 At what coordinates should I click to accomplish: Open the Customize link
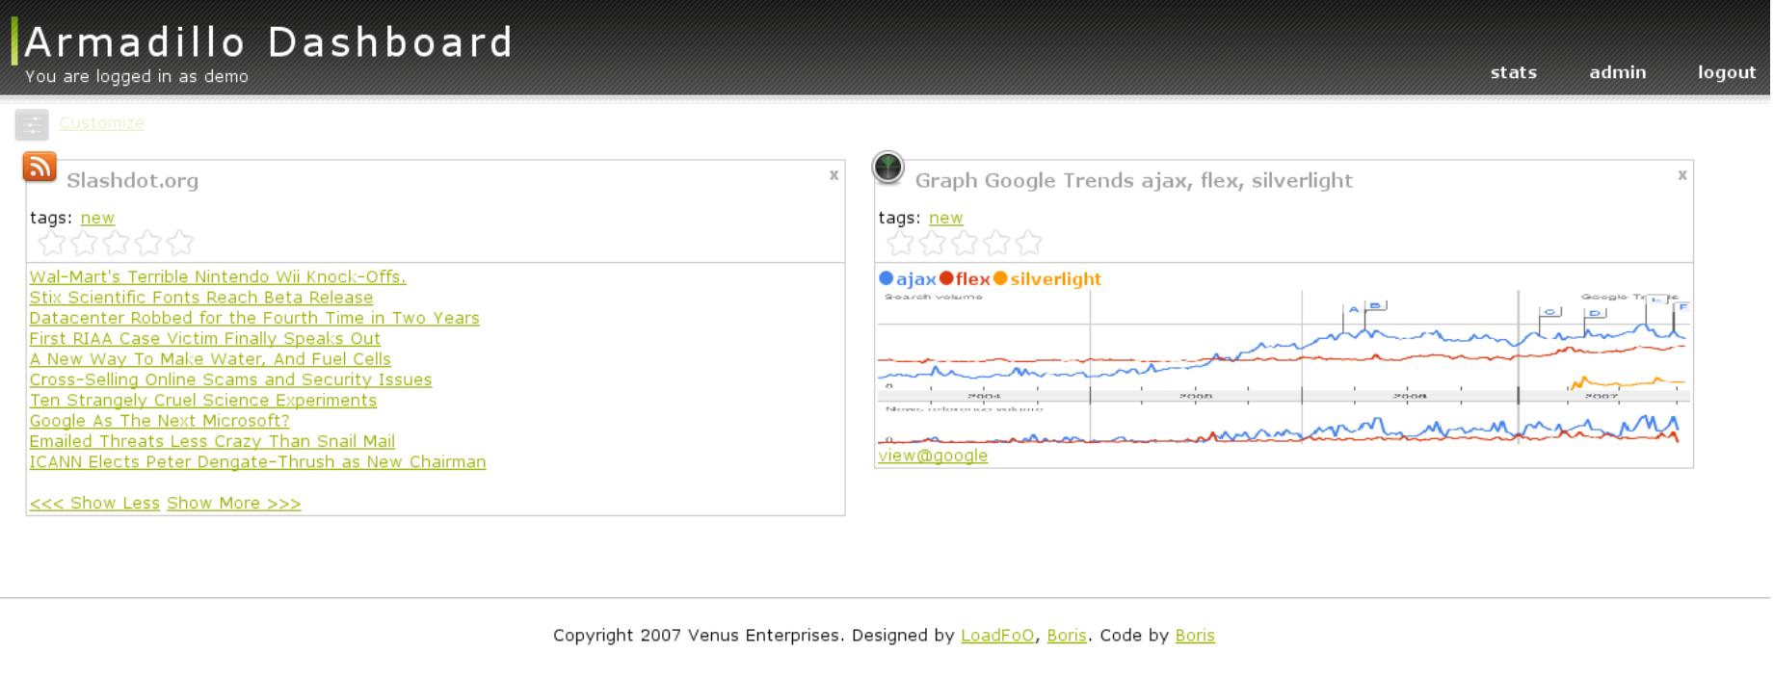click(101, 123)
